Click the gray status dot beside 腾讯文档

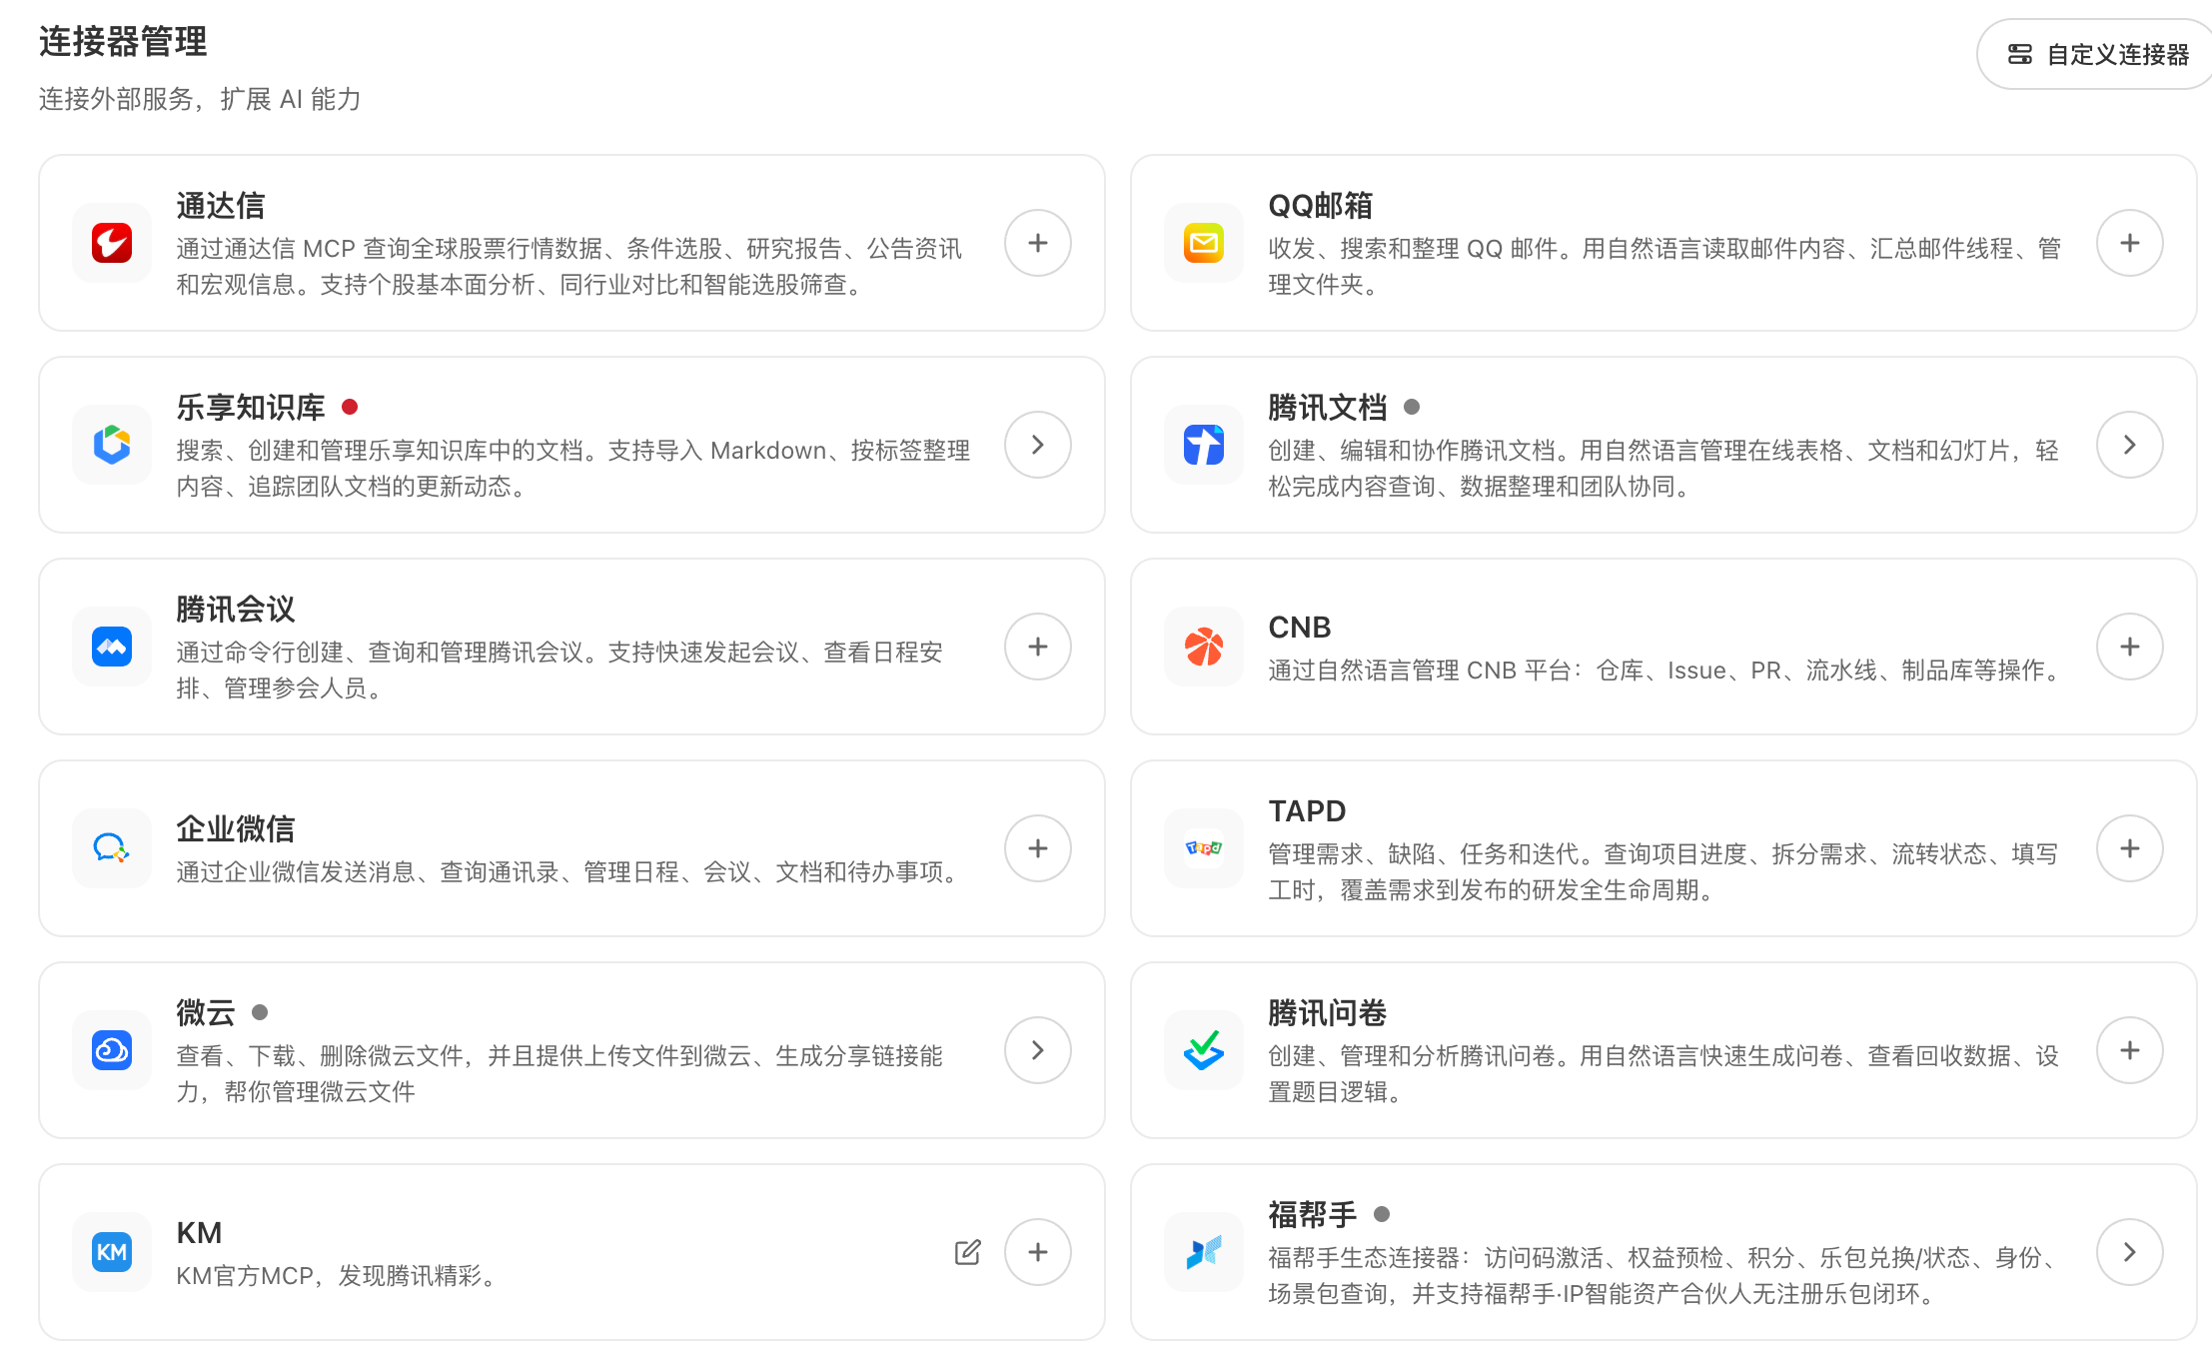coord(1412,407)
